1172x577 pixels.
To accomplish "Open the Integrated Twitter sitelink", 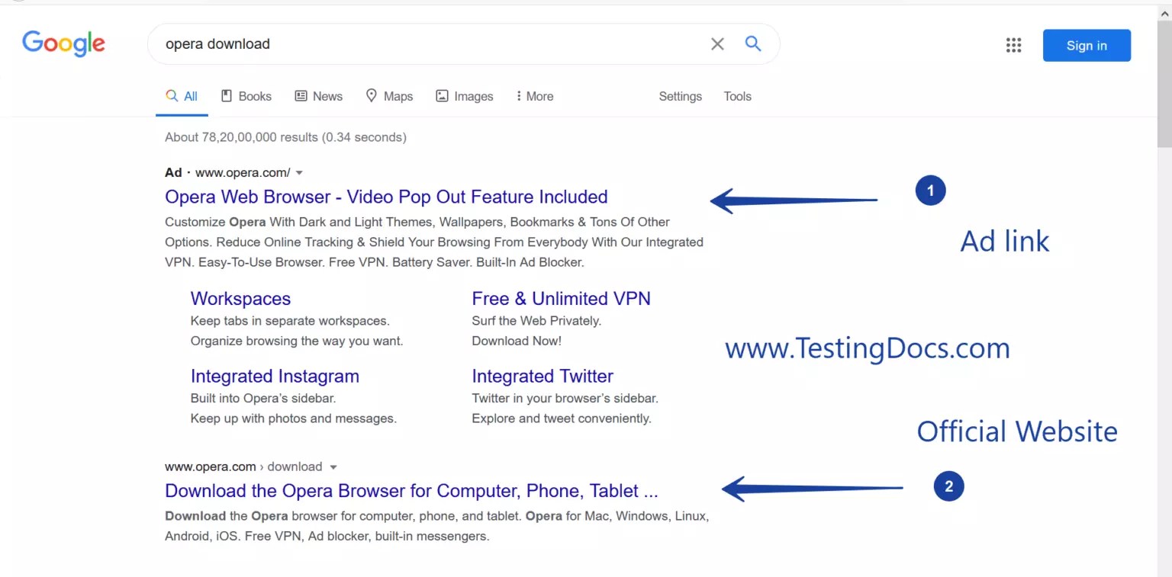I will click(543, 375).
